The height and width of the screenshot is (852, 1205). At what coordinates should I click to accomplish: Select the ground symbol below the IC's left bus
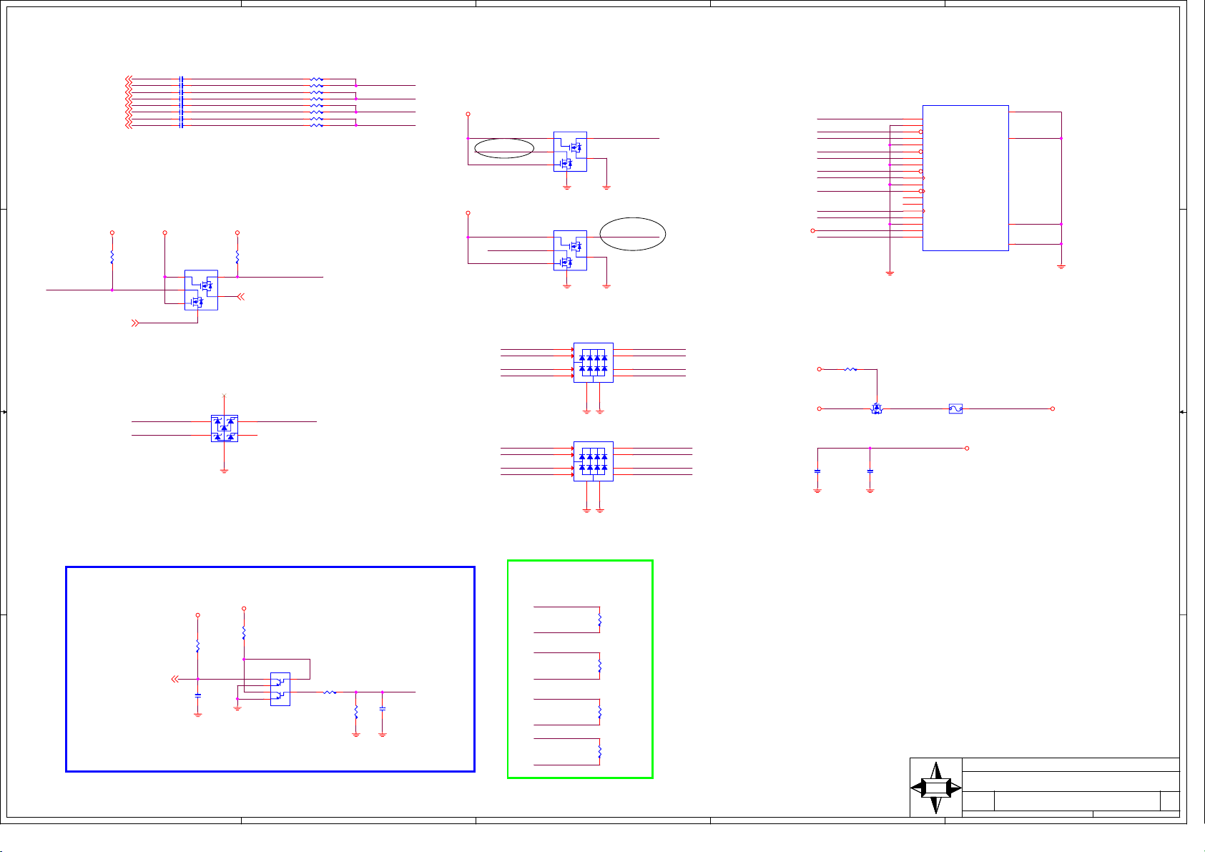890,273
